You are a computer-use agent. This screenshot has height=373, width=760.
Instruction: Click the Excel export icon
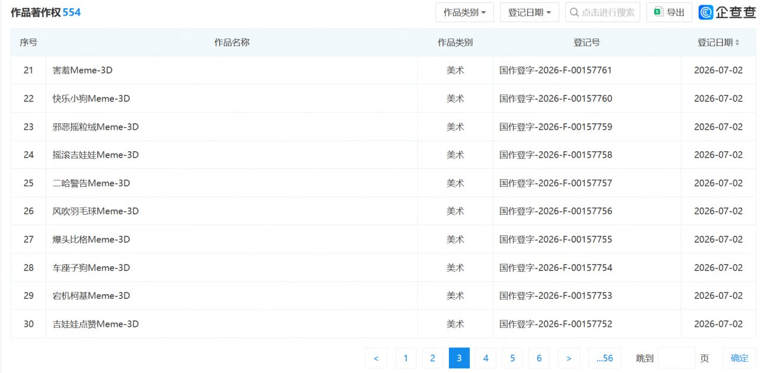click(658, 12)
